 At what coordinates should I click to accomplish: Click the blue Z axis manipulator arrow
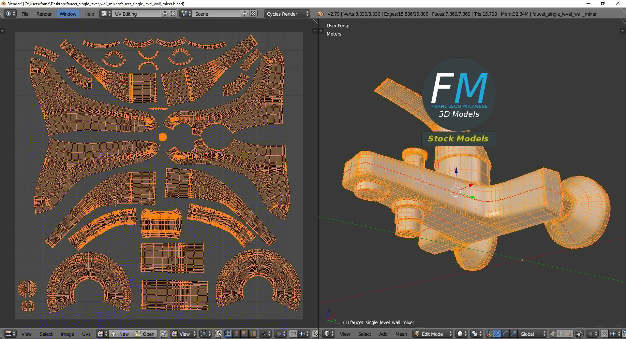456,170
